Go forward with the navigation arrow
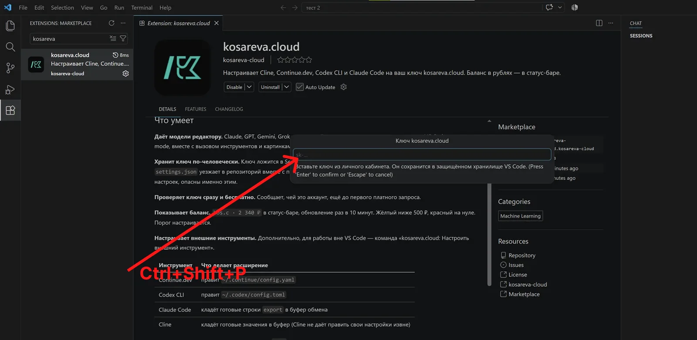Screen dimensions: 697x340 295,7
